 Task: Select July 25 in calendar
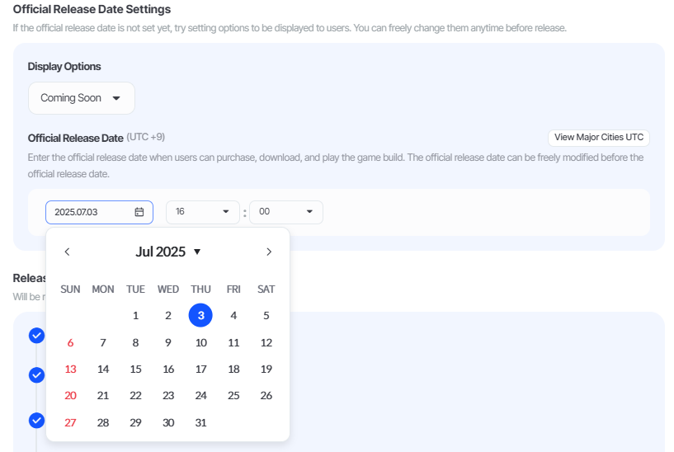pos(233,396)
